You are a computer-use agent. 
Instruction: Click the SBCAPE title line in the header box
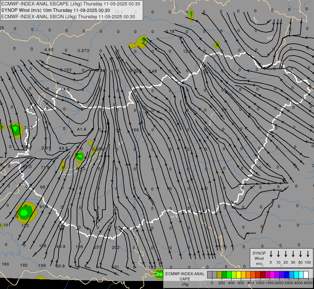pyautogui.click(x=71, y=4)
